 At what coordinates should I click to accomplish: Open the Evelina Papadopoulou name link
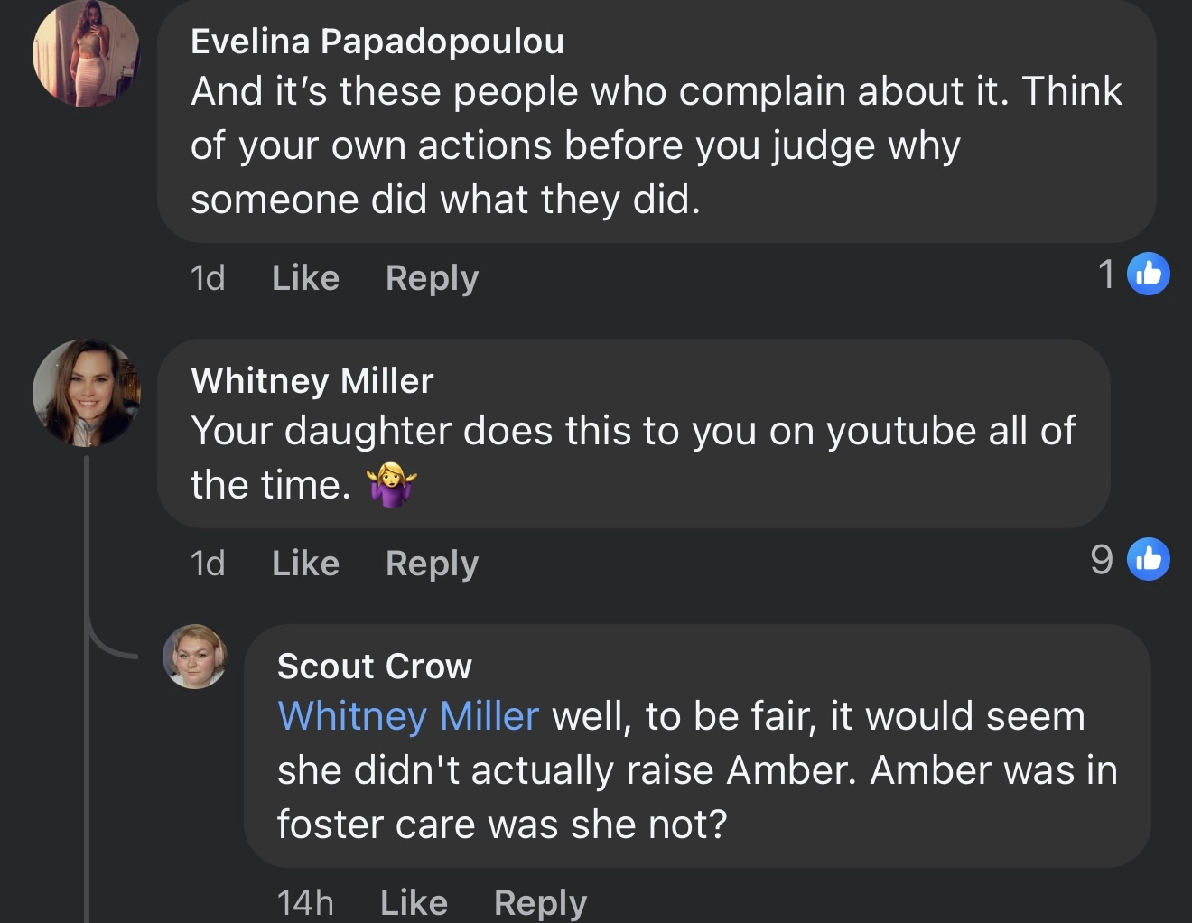pos(377,42)
